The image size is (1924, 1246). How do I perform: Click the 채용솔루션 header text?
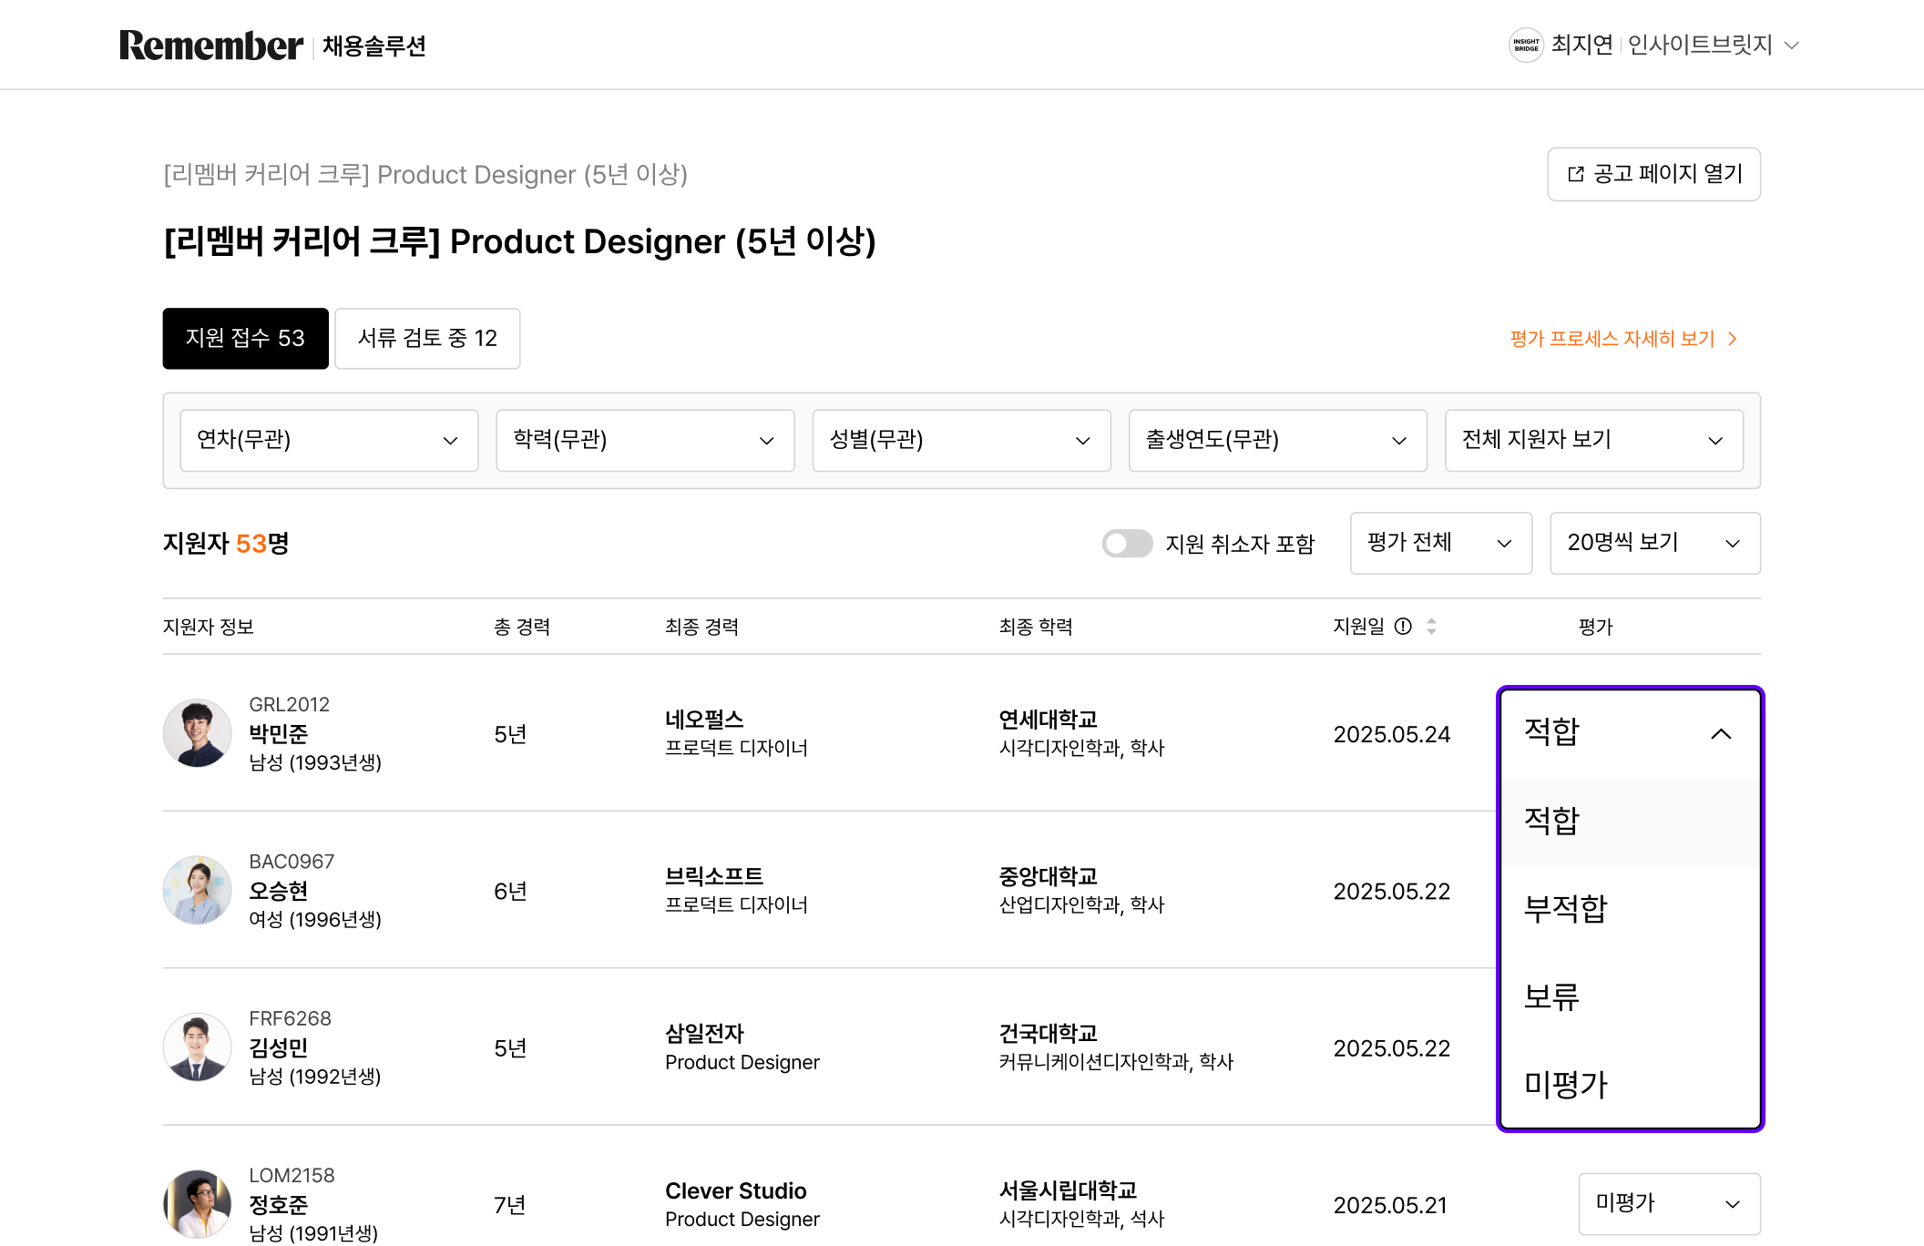coord(374,46)
